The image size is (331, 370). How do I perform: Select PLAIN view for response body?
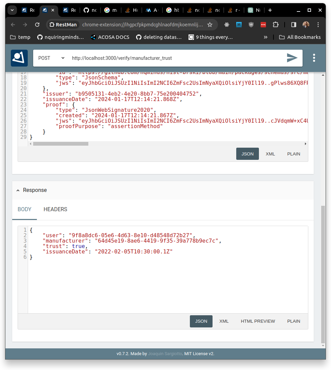(294, 321)
